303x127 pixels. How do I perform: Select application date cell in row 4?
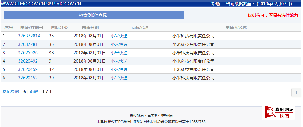tap(90, 61)
